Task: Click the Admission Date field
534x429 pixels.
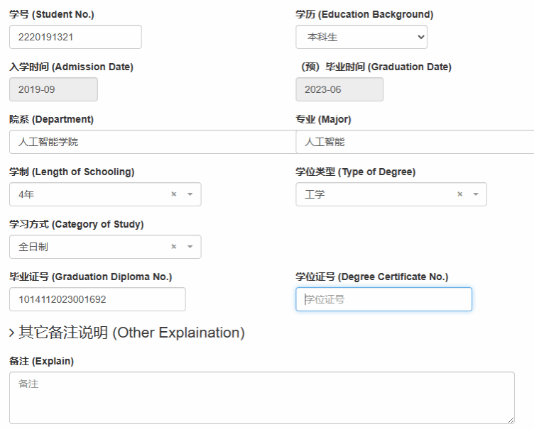Action: click(53, 89)
